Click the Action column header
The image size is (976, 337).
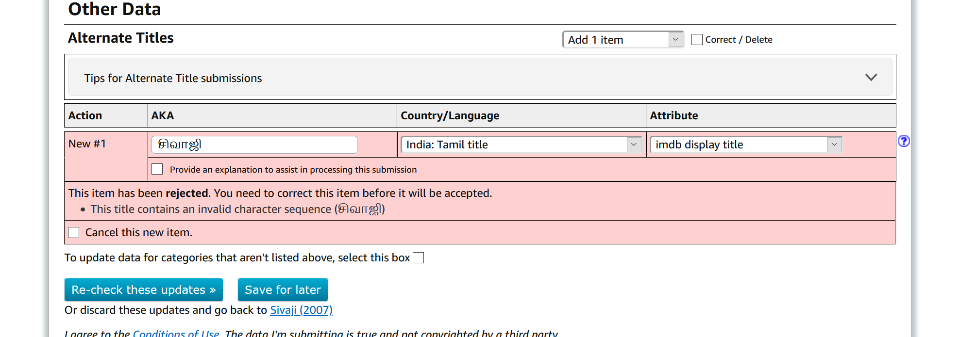coord(85,116)
